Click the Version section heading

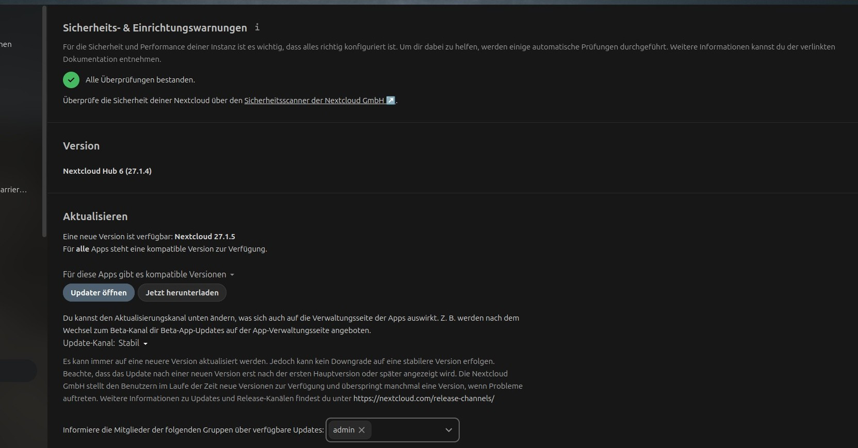82,146
